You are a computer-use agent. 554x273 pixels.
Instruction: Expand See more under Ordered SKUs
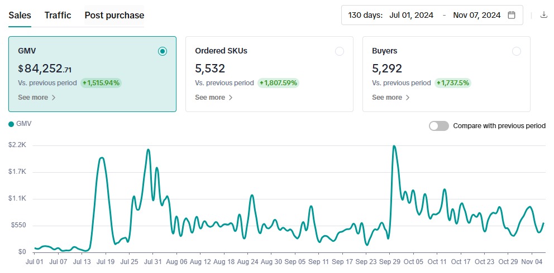[x=214, y=97]
